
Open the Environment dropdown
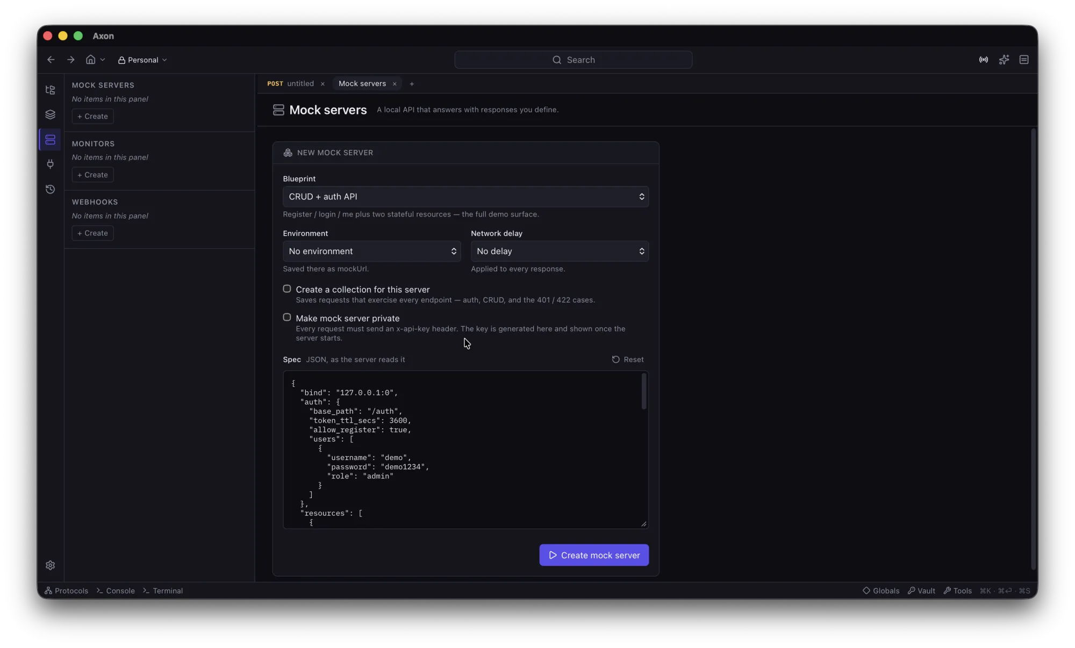pyautogui.click(x=372, y=251)
